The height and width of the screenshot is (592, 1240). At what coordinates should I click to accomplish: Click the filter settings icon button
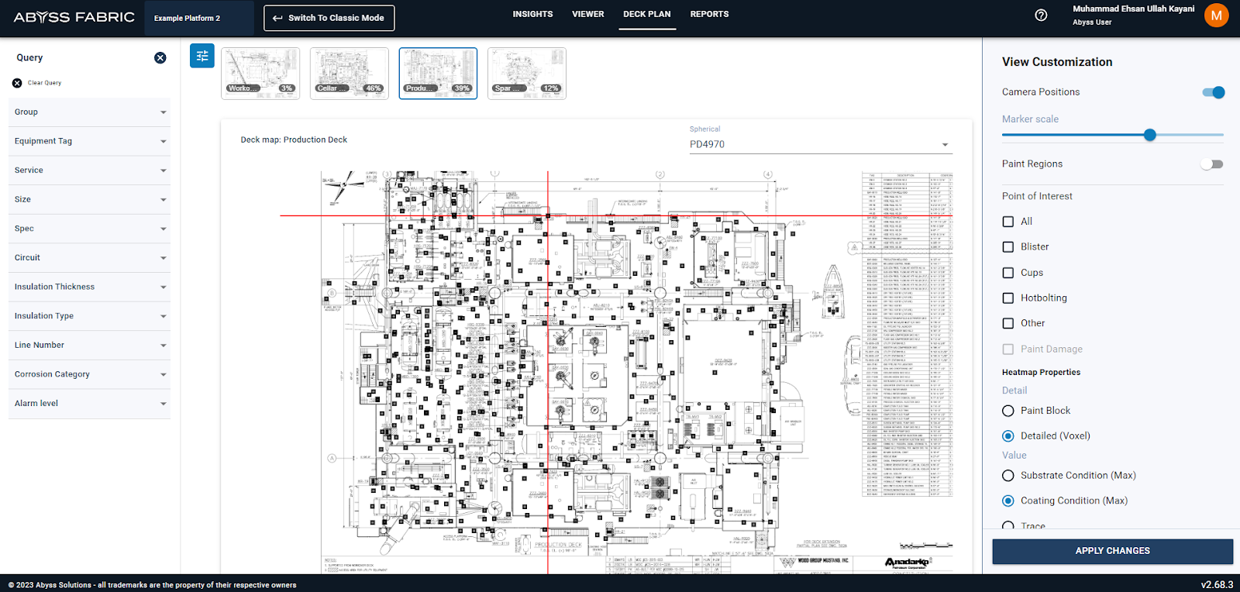pos(202,56)
